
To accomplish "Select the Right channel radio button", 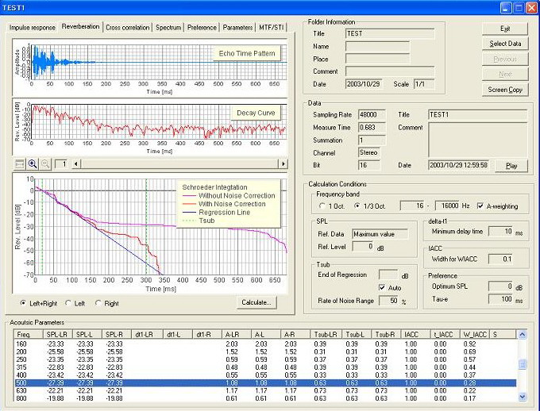I will [98, 302].
